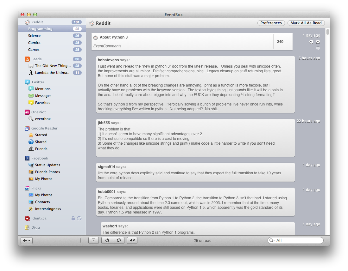
Task: Click Mark All As Read
Action: (306, 23)
